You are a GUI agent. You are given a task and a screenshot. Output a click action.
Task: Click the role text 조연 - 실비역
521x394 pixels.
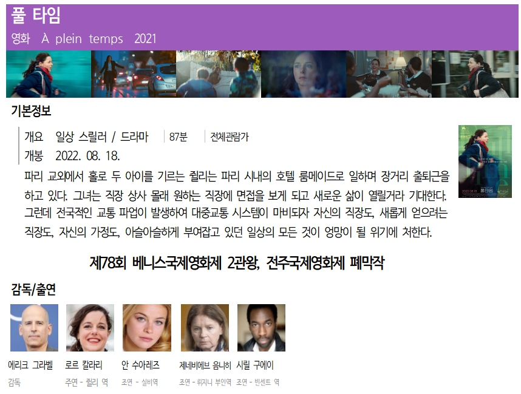click(x=140, y=382)
